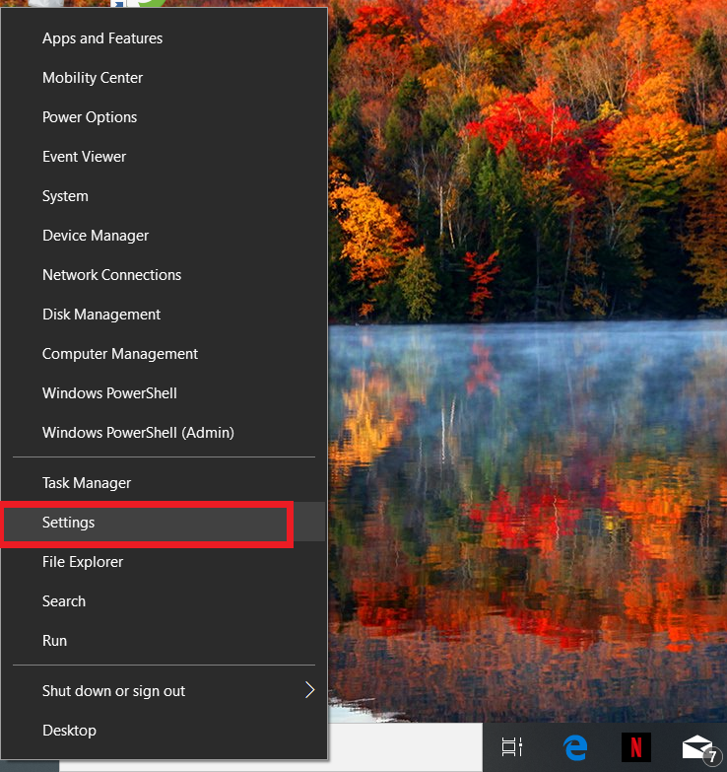The height and width of the screenshot is (772, 727).
Task: Open the System entry
Action: [x=164, y=196]
